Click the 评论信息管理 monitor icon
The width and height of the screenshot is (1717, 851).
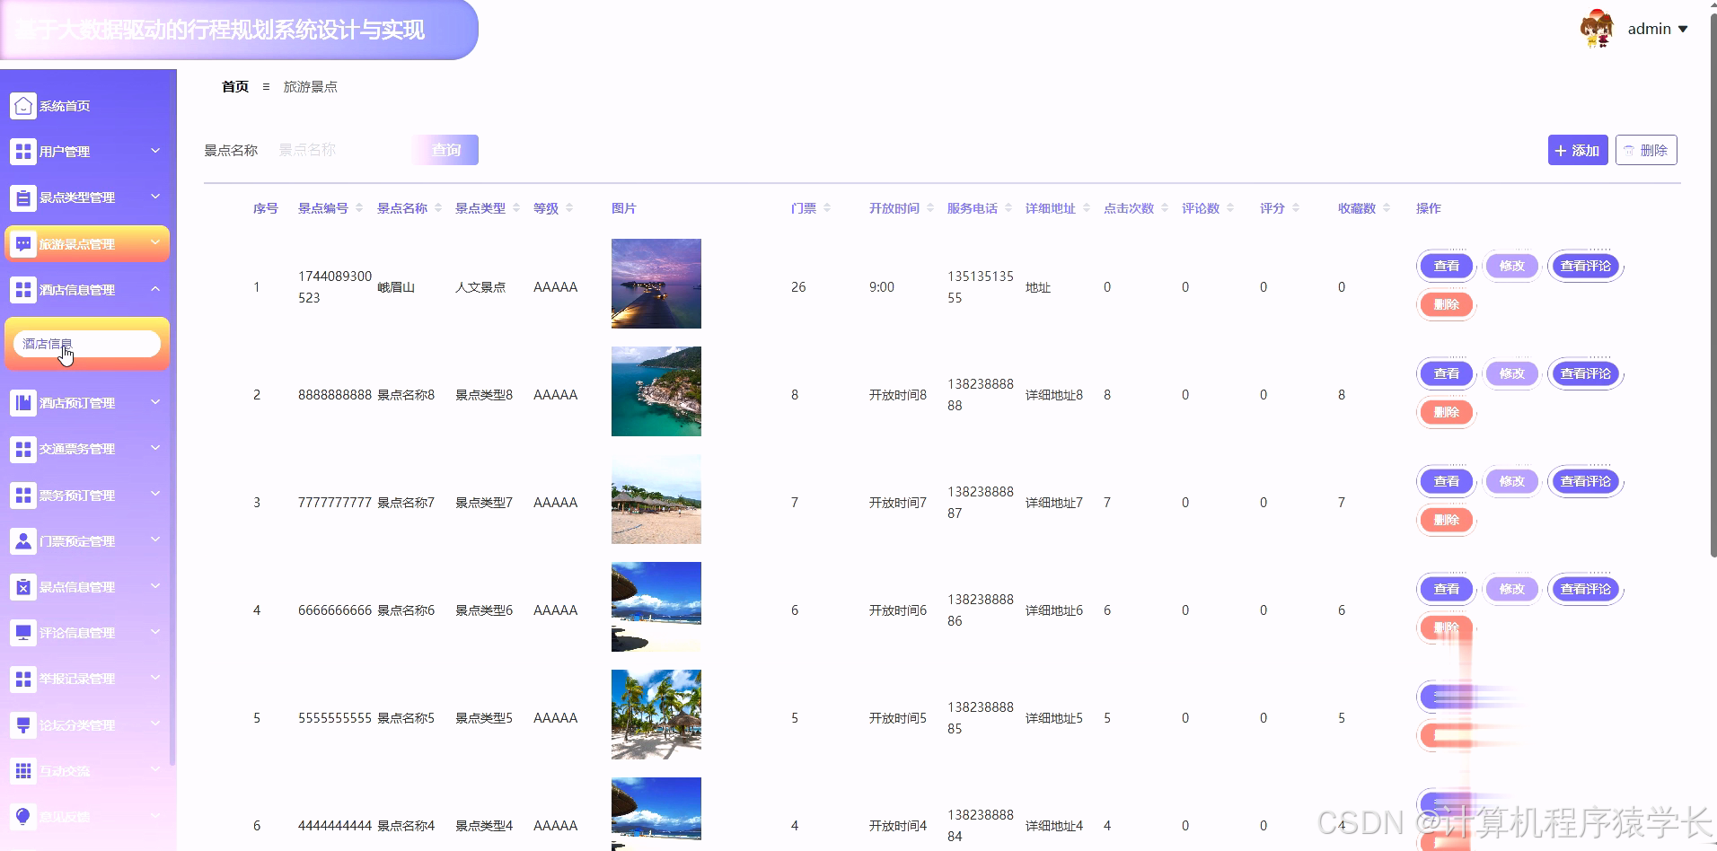tap(23, 632)
